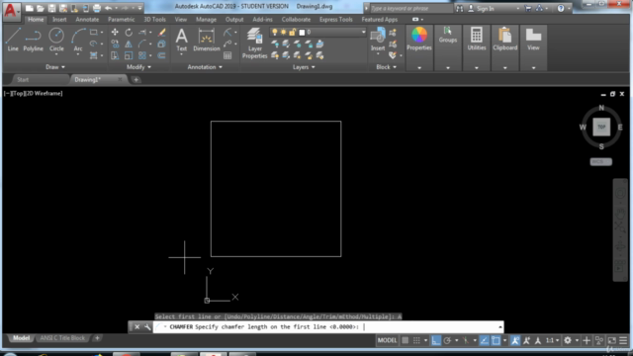The width and height of the screenshot is (633, 356).
Task: Switch to ANSI C Title Block layout tab
Action: [x=62, y=338]
